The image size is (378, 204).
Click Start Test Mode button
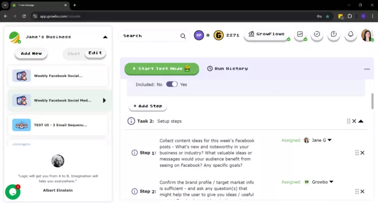(x=162, y=69)
